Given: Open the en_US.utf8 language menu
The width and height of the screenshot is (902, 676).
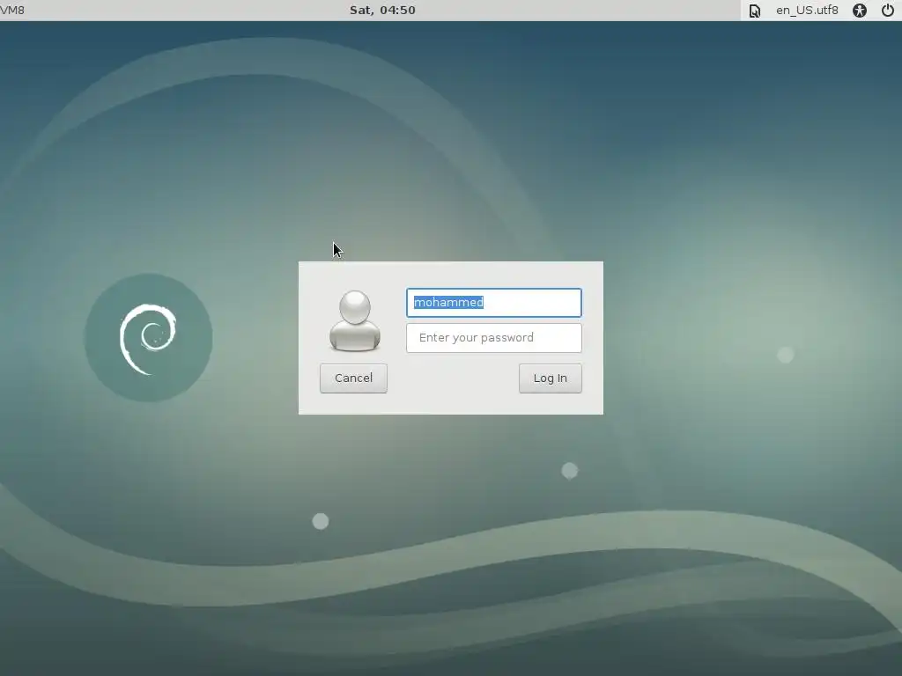Looking at the screenshot, I should pos(807,11).
